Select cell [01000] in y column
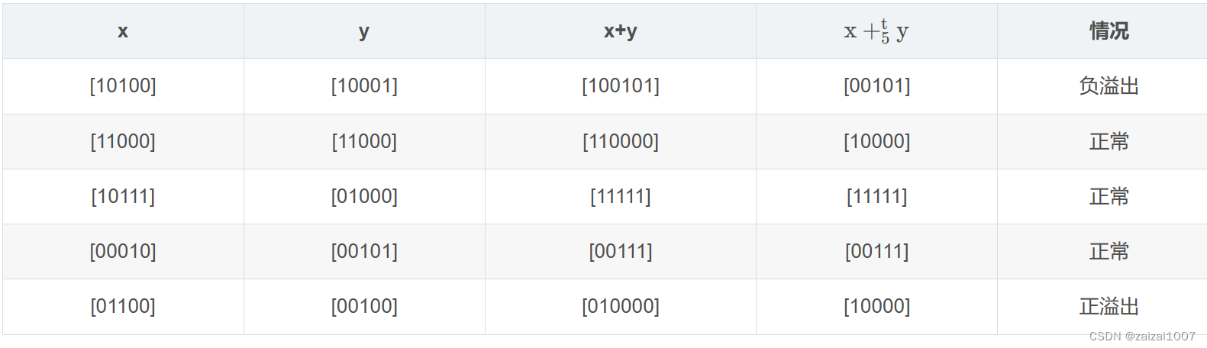1207x348 pixels. point(364,196)
